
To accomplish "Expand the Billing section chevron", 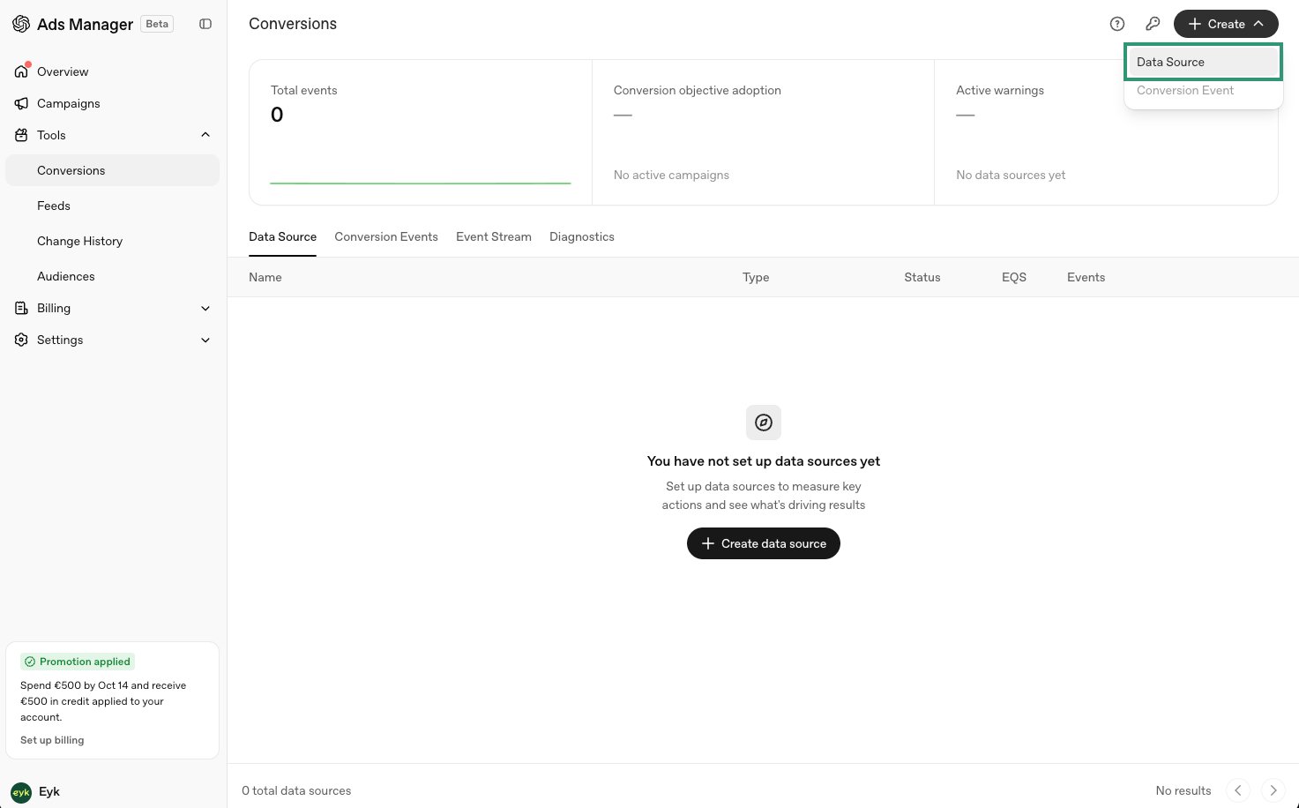I will (x=205, y=308).
